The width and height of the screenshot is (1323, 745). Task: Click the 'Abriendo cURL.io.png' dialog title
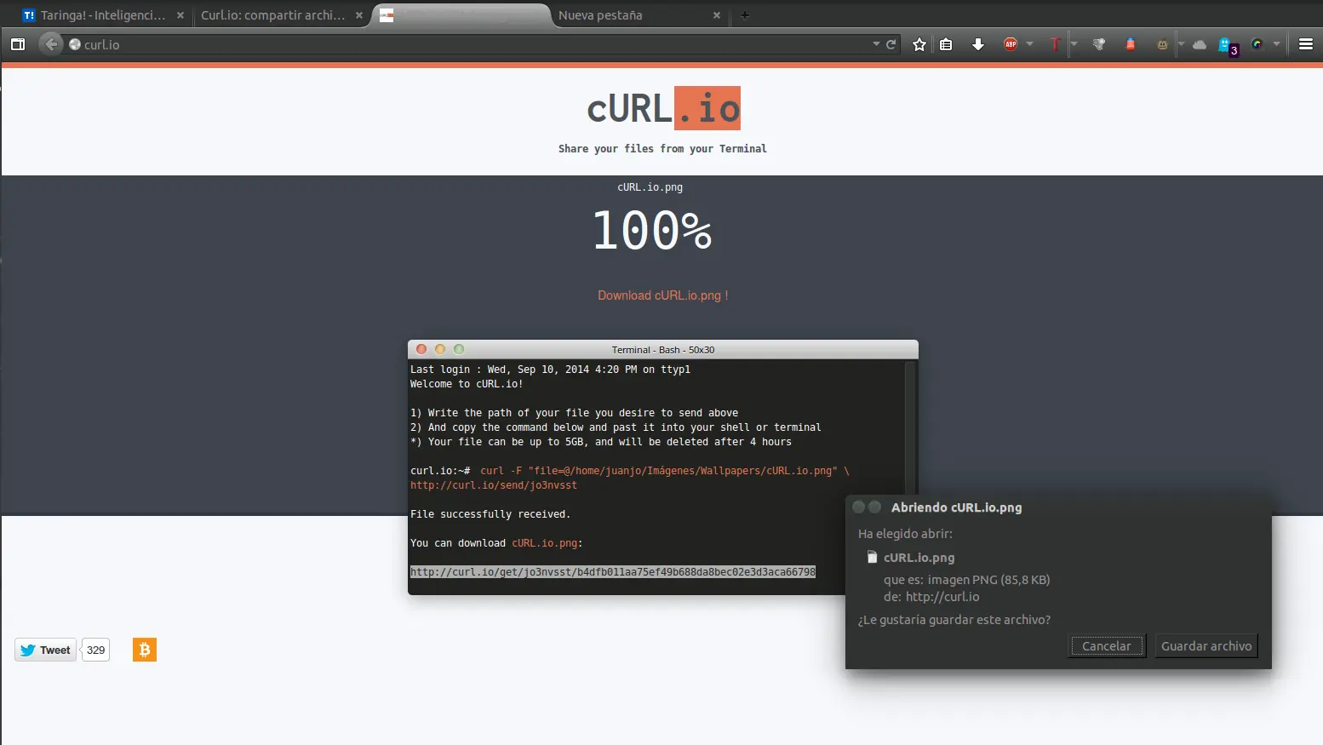[x=956, y=507]
